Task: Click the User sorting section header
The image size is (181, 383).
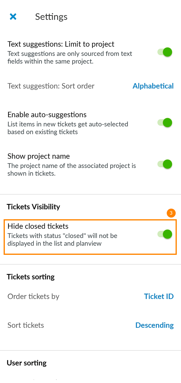Action: (x=27, y=363)
